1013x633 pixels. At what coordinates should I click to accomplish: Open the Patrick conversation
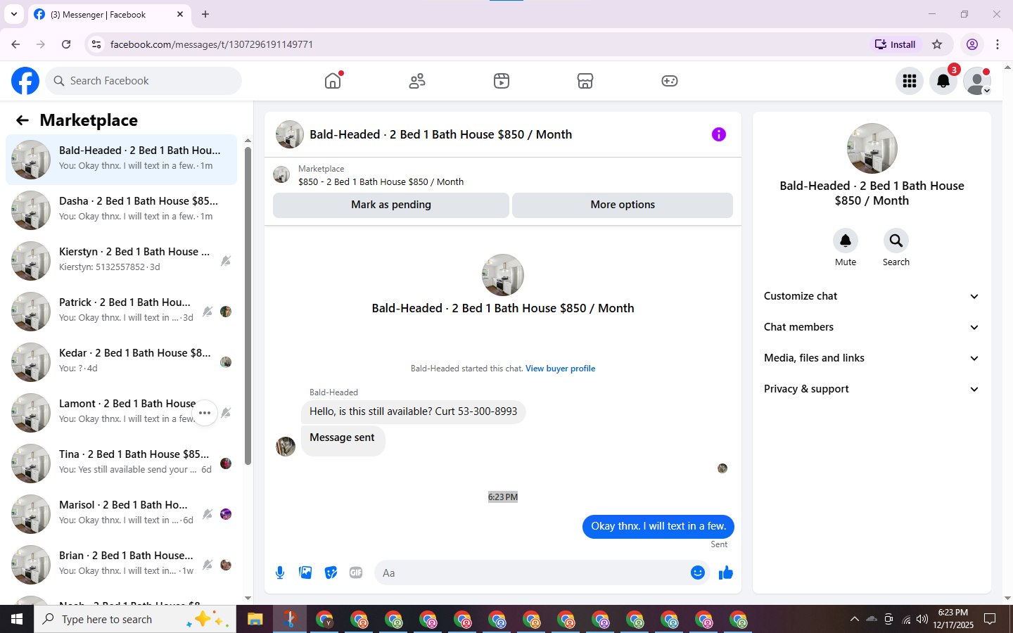(121, 312)
